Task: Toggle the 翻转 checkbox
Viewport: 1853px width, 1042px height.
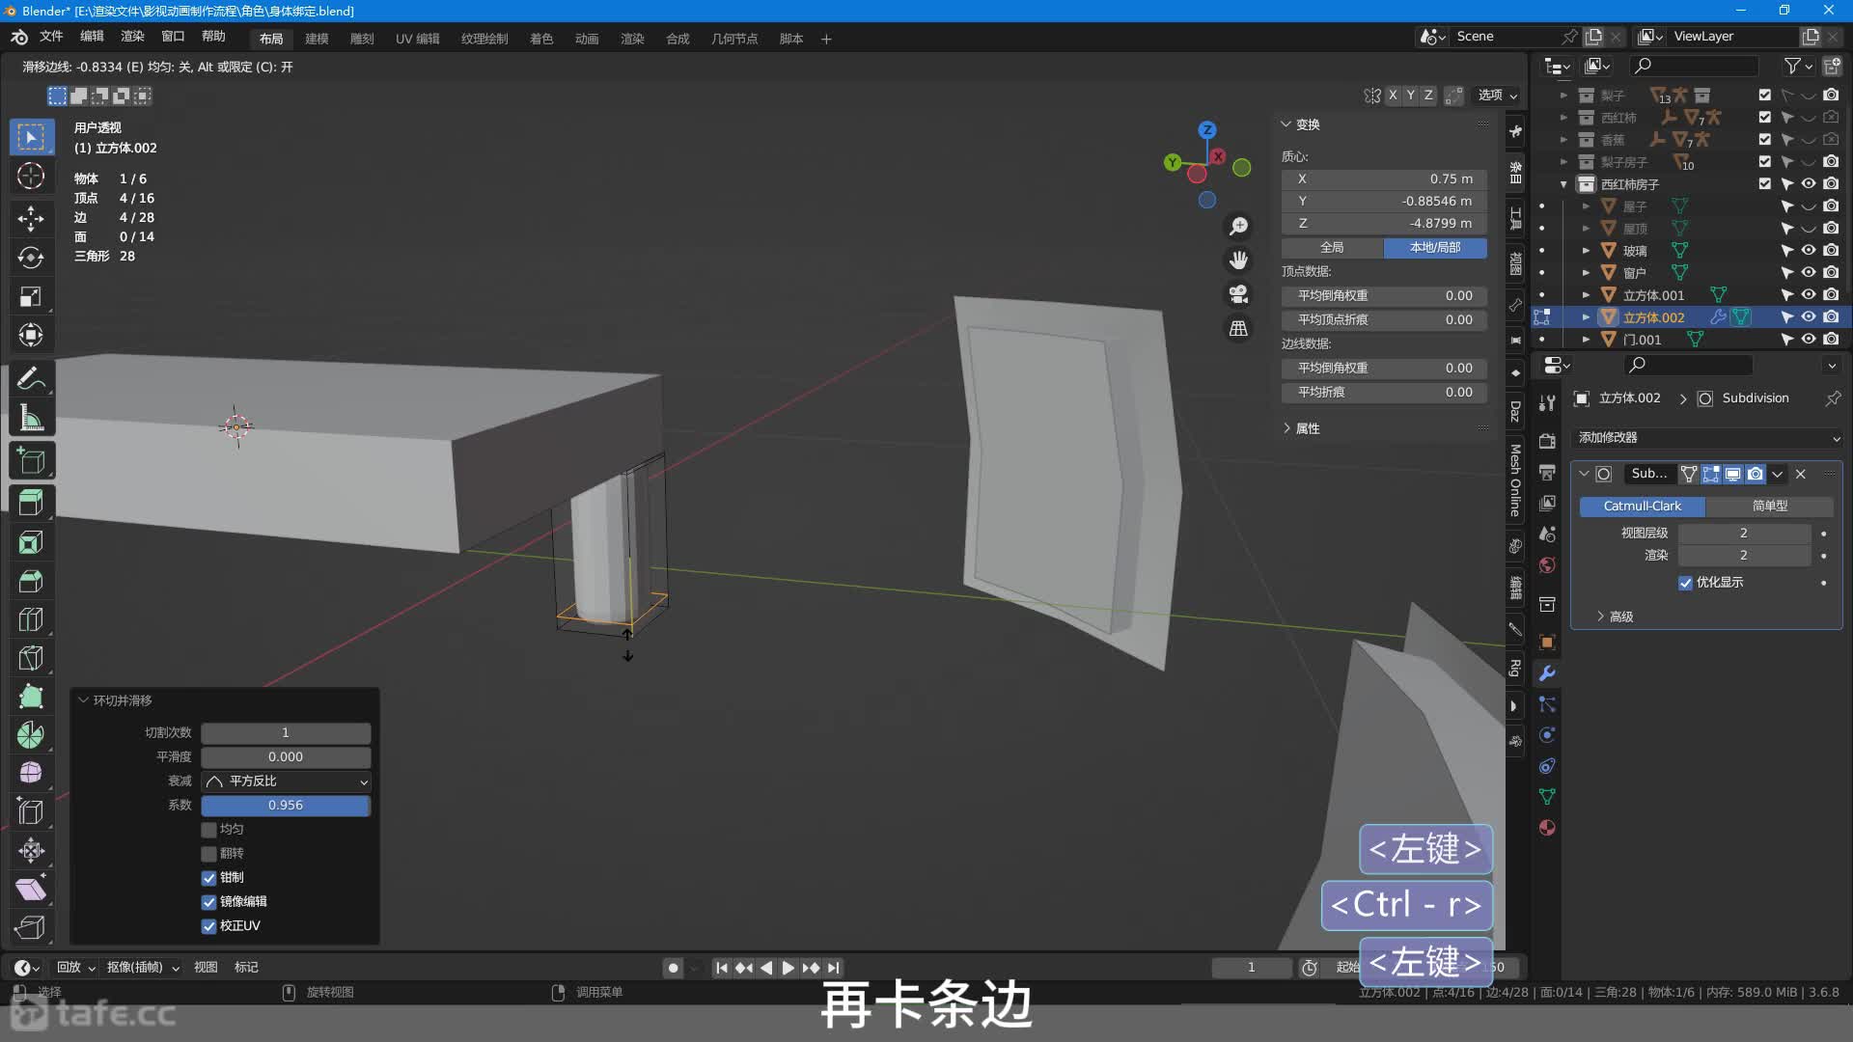Action: click(208, 854)
